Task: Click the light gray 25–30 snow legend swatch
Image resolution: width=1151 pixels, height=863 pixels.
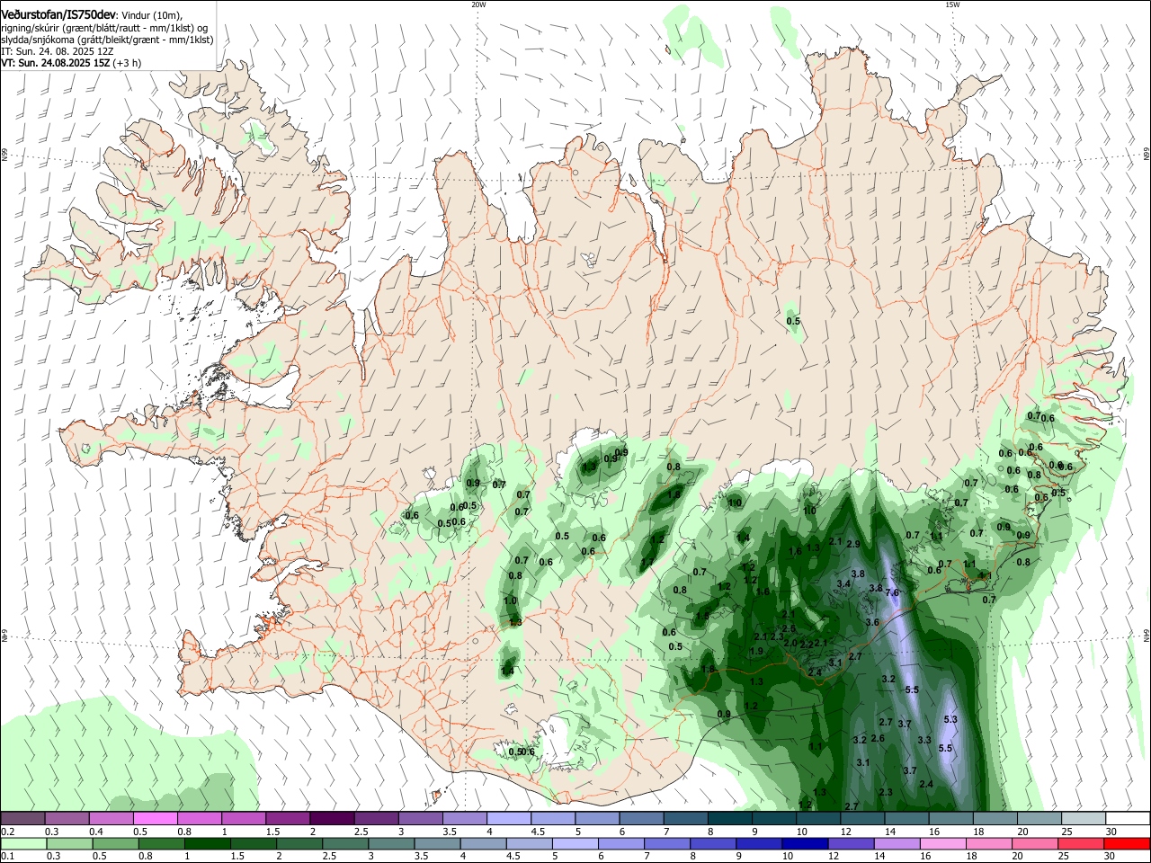Action: tap(1084, 819)
